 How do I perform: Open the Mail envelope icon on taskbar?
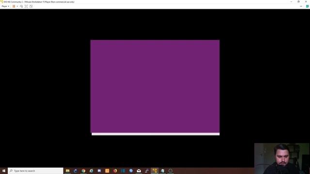point(139,171)
